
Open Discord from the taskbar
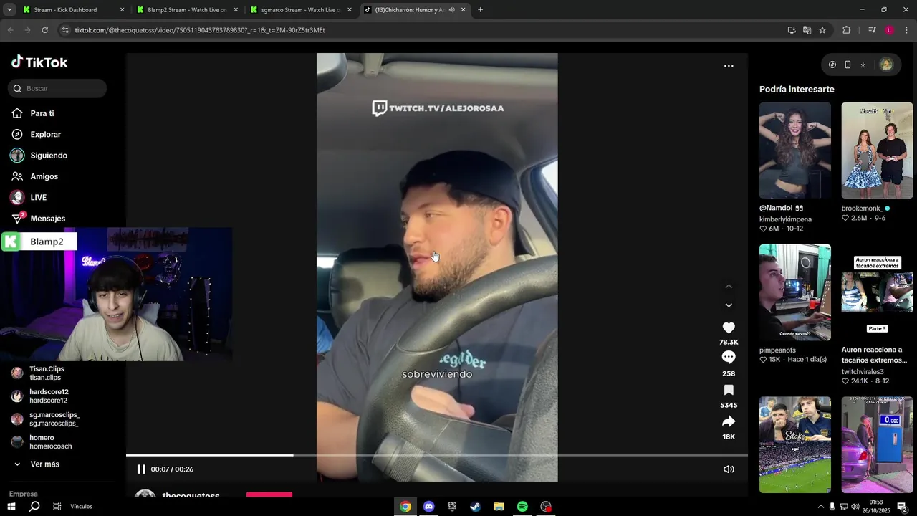428,507
